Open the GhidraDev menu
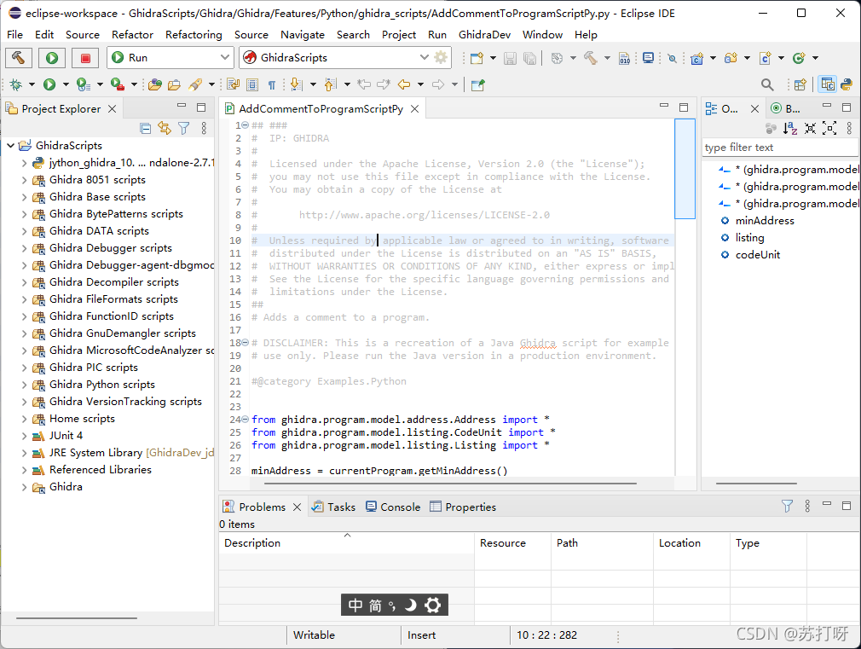Image resolution: width=861 pixels, height=649 pixels. (x=484, y=35)
